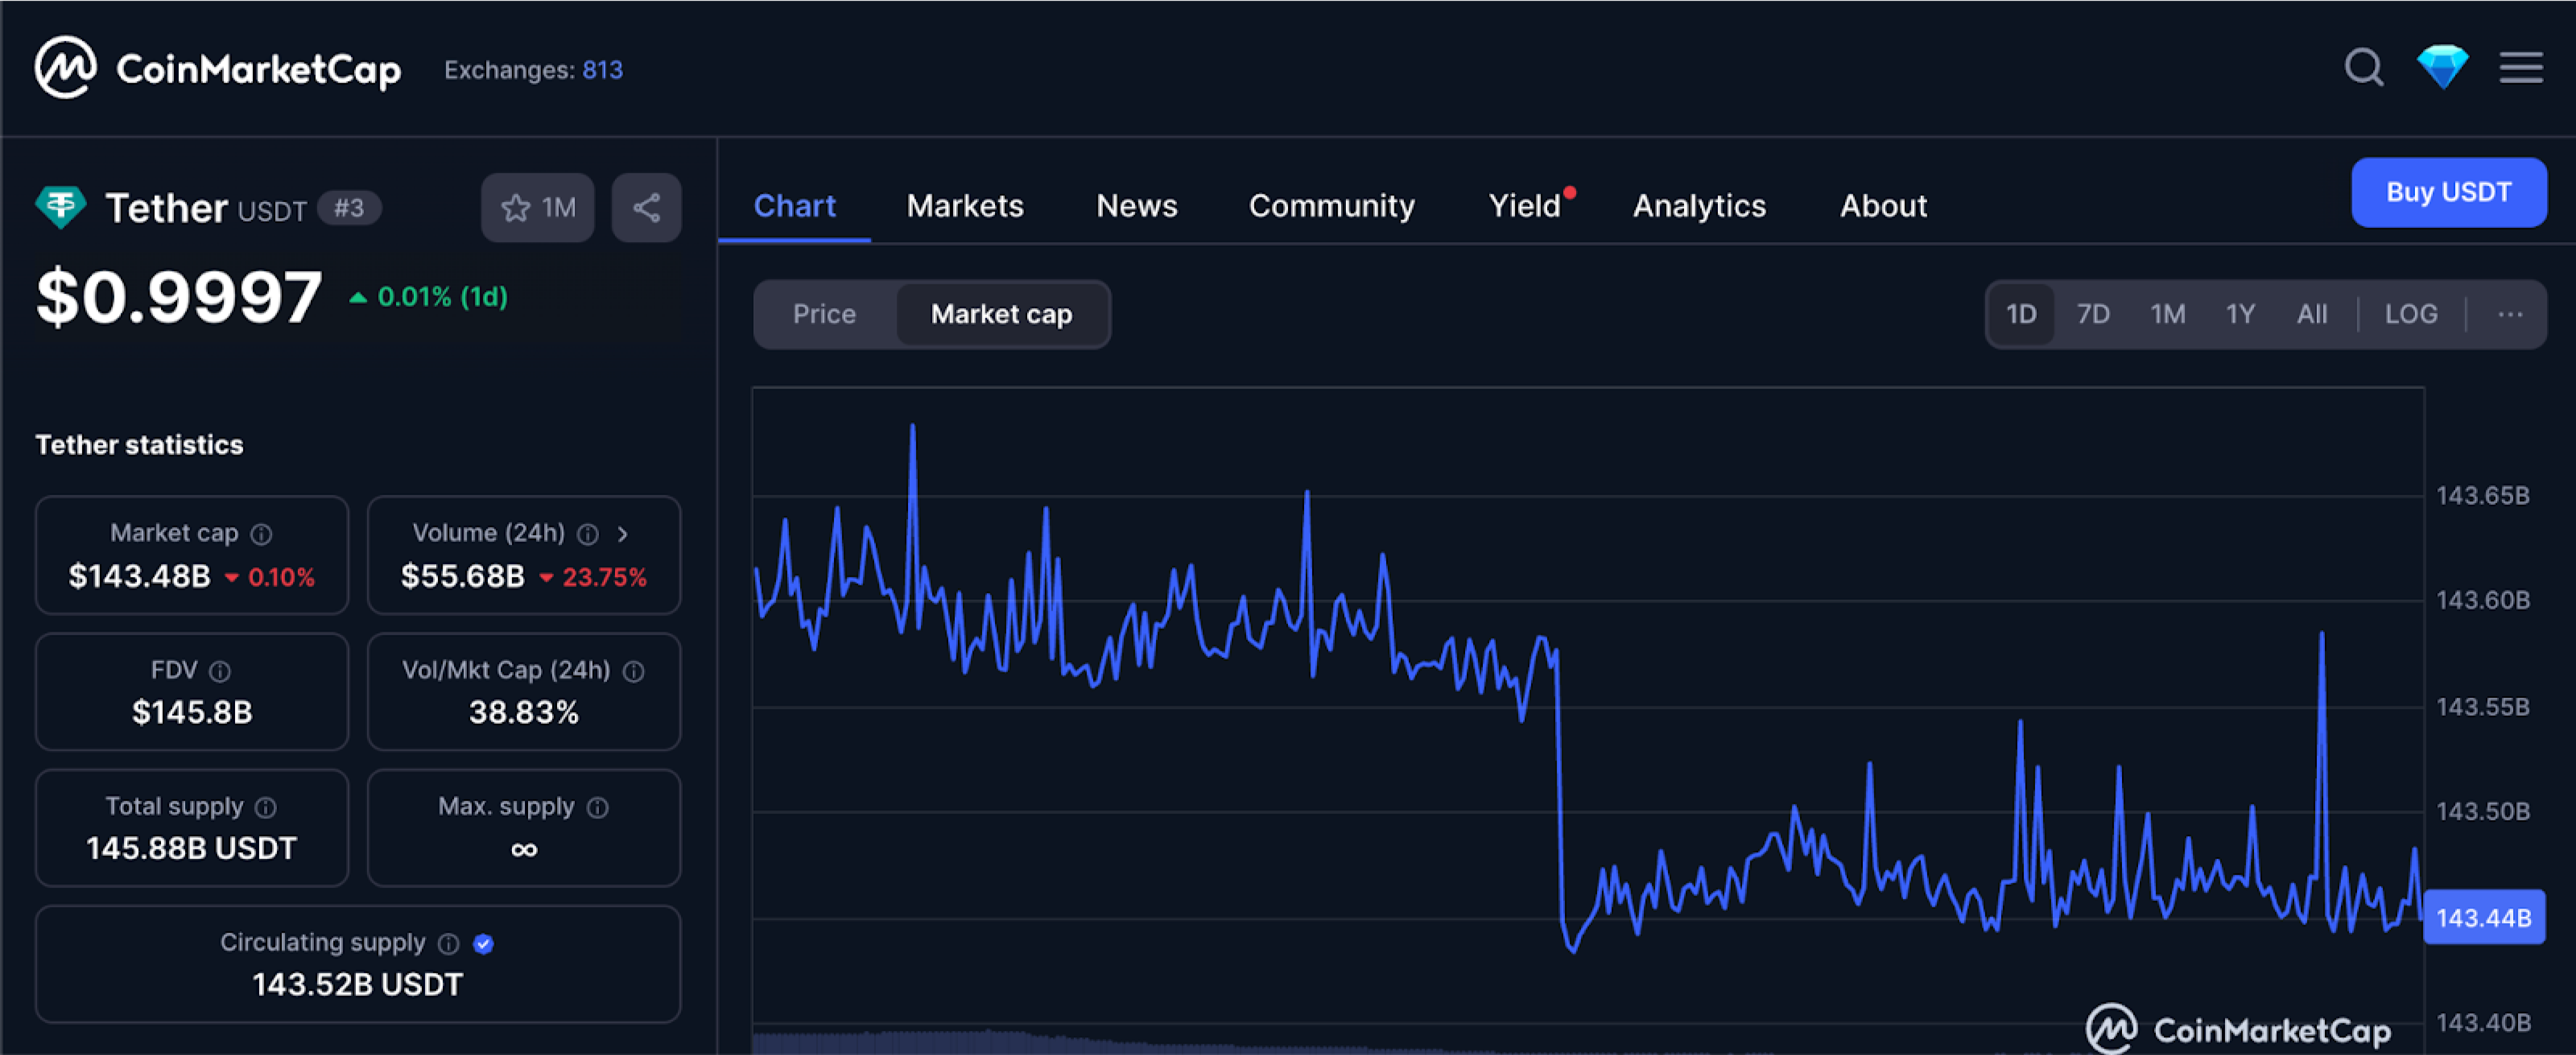Viewport: 2576px width, 1055px height.
Task: Show Total supply info icon
Action: click(x=265, y=807)
